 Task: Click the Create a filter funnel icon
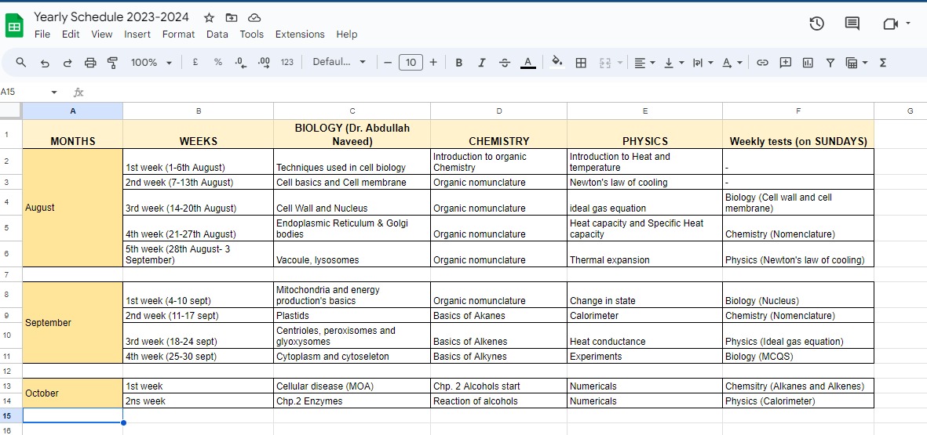[x=830, y=63]
